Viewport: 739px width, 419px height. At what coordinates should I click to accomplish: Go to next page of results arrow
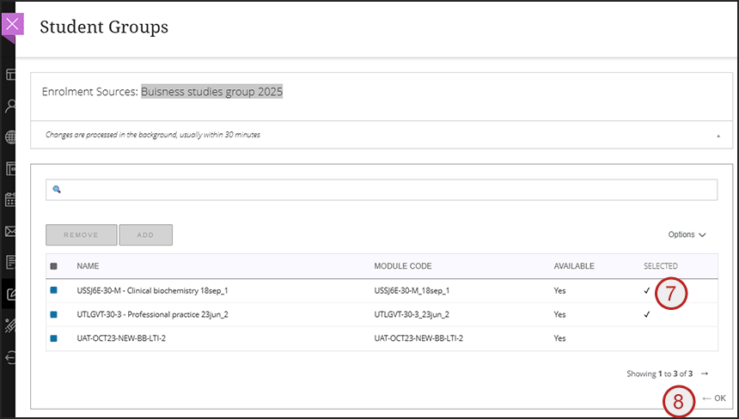pos(705,373)
